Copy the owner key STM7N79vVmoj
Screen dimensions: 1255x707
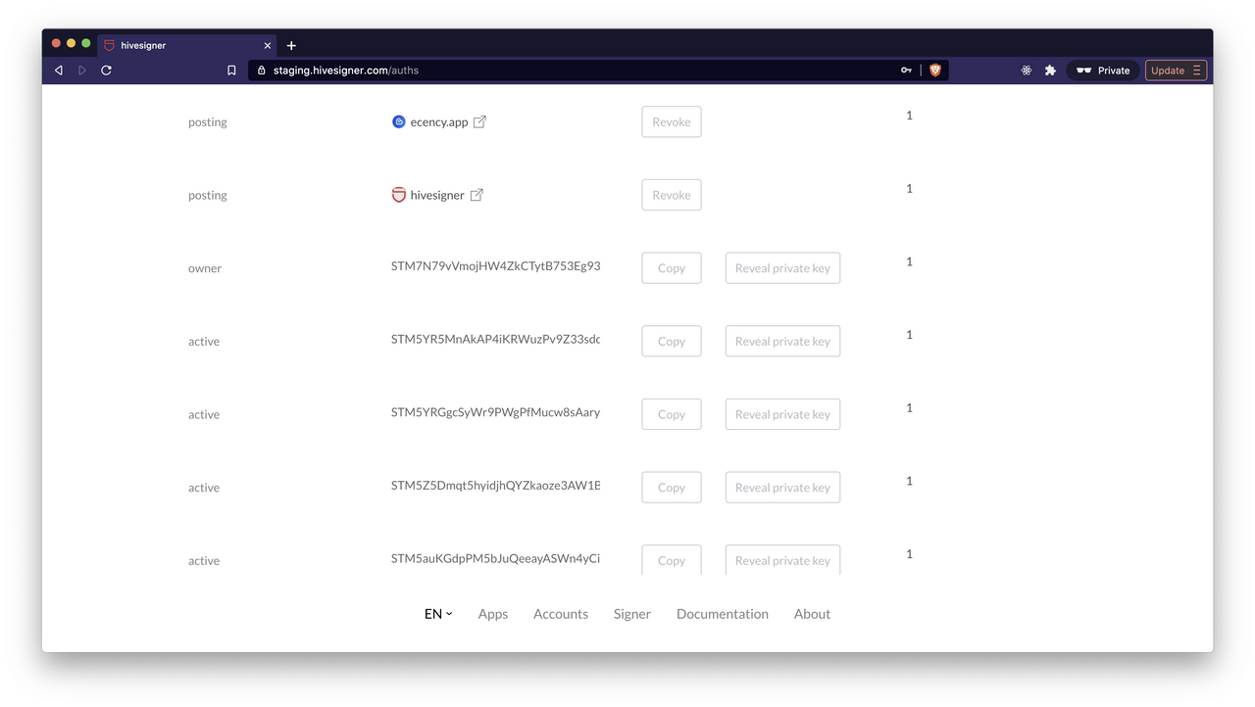pos(672,268)
